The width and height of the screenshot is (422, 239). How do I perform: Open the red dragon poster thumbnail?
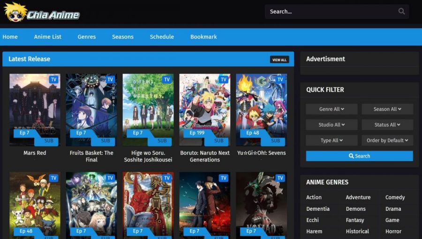point(148,206)
